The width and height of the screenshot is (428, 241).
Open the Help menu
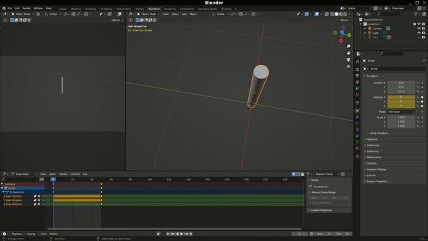pyautogui.click(x=49, y=9)
